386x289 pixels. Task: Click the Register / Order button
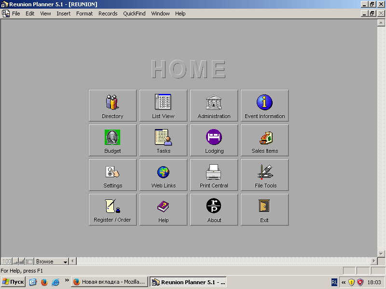click(112, 210)
